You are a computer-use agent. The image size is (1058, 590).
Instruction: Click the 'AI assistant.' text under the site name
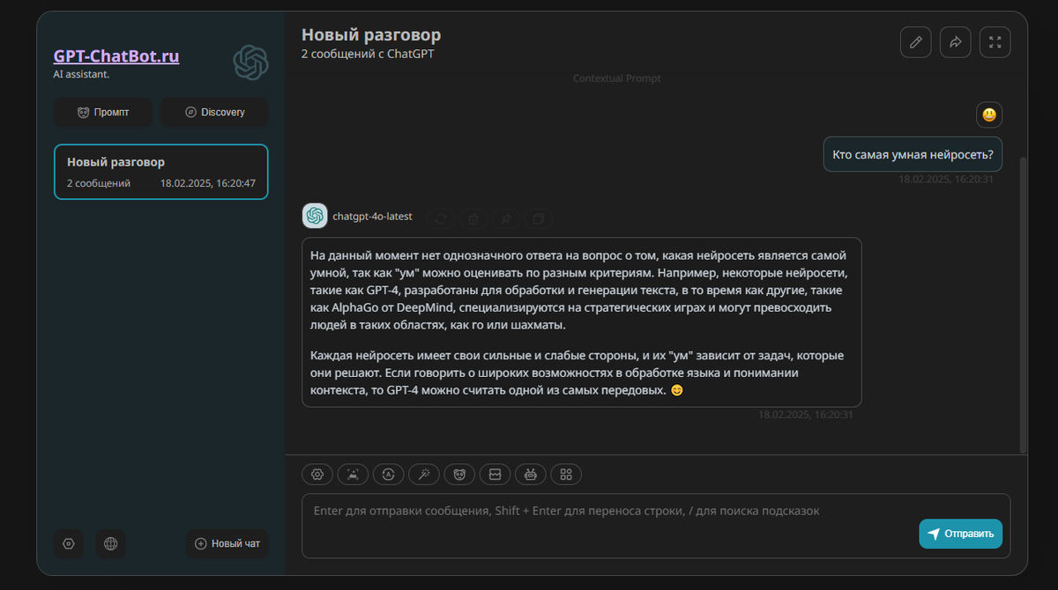tap(81, 74)
